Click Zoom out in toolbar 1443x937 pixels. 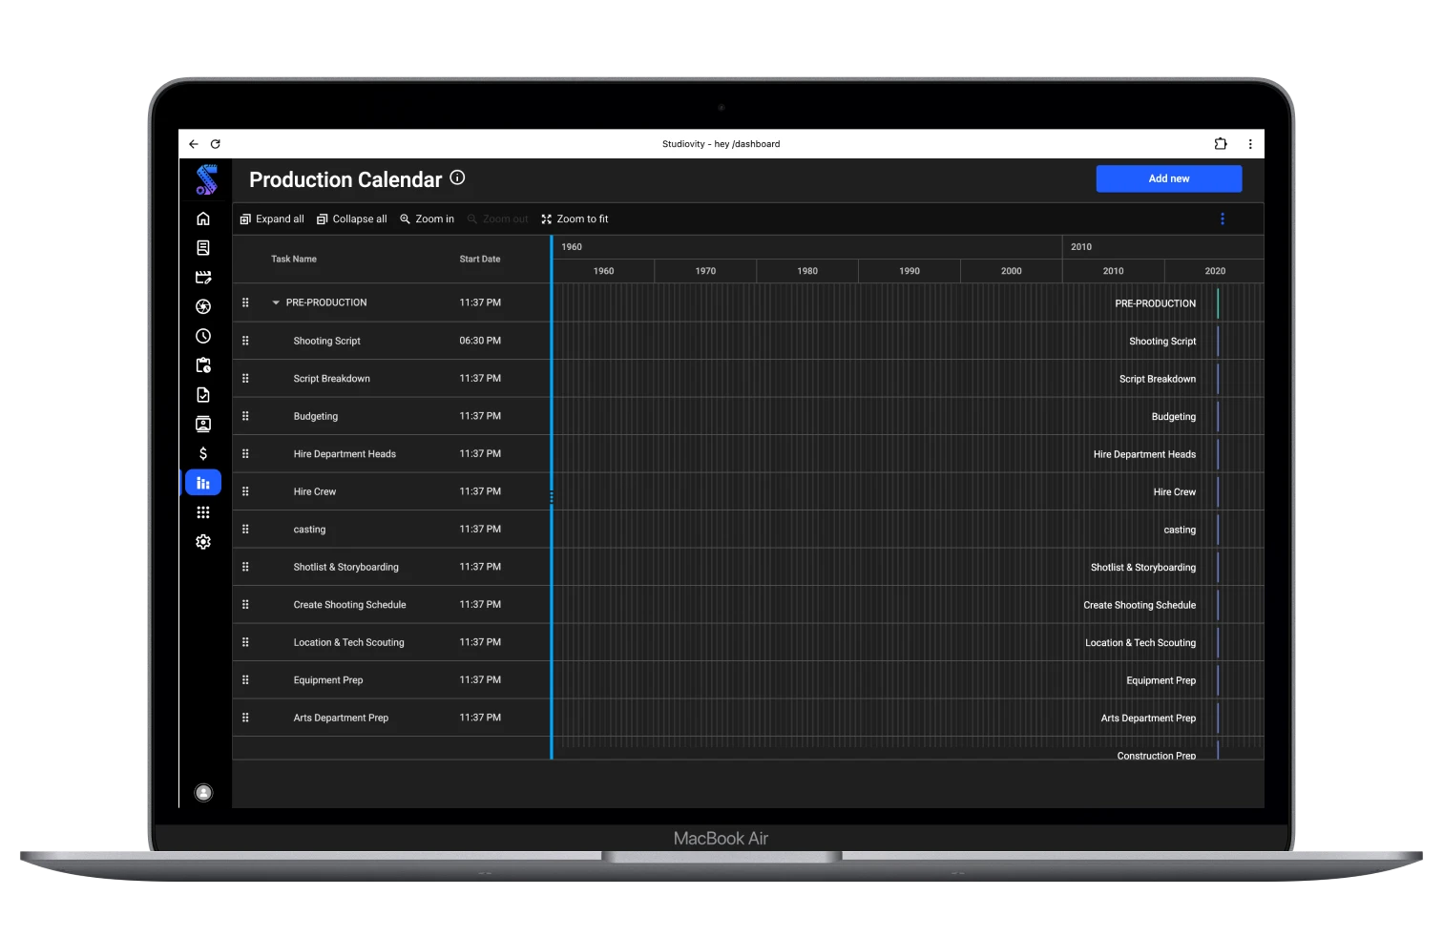[x=497, y=219]
